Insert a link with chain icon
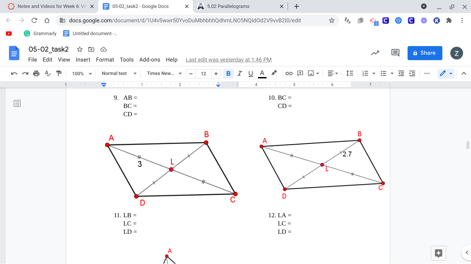The width and height of the screenshot is (471, 264). [x=289, y=73]
